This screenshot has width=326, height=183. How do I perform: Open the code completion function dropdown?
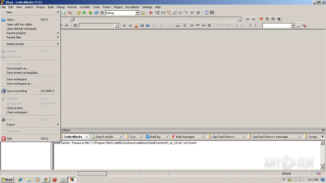(x=239, y=19)
